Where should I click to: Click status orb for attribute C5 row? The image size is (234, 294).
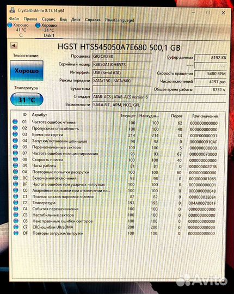coord(16,215)
